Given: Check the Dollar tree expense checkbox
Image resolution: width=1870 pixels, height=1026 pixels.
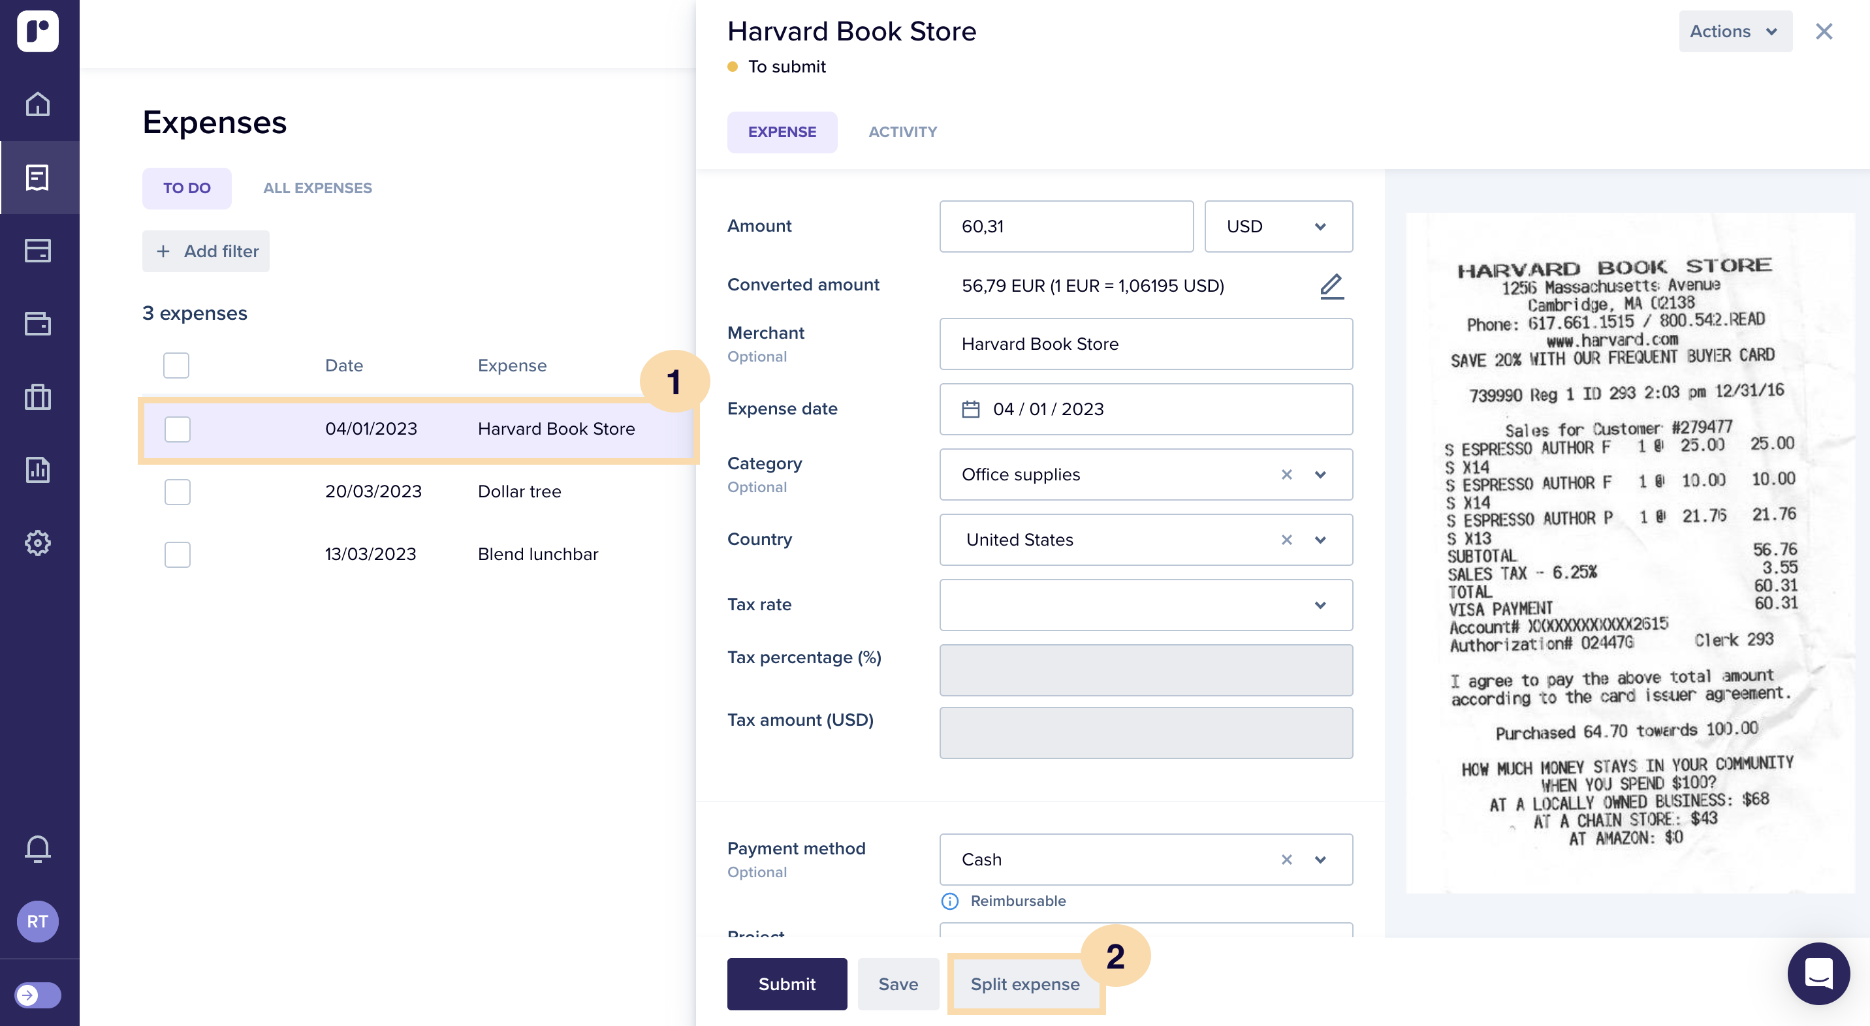Looking at the screenshot, I should [177, 491].
